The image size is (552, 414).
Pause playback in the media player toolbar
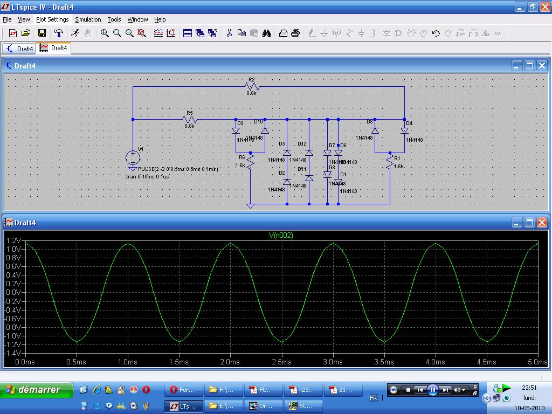coord(432,390)
